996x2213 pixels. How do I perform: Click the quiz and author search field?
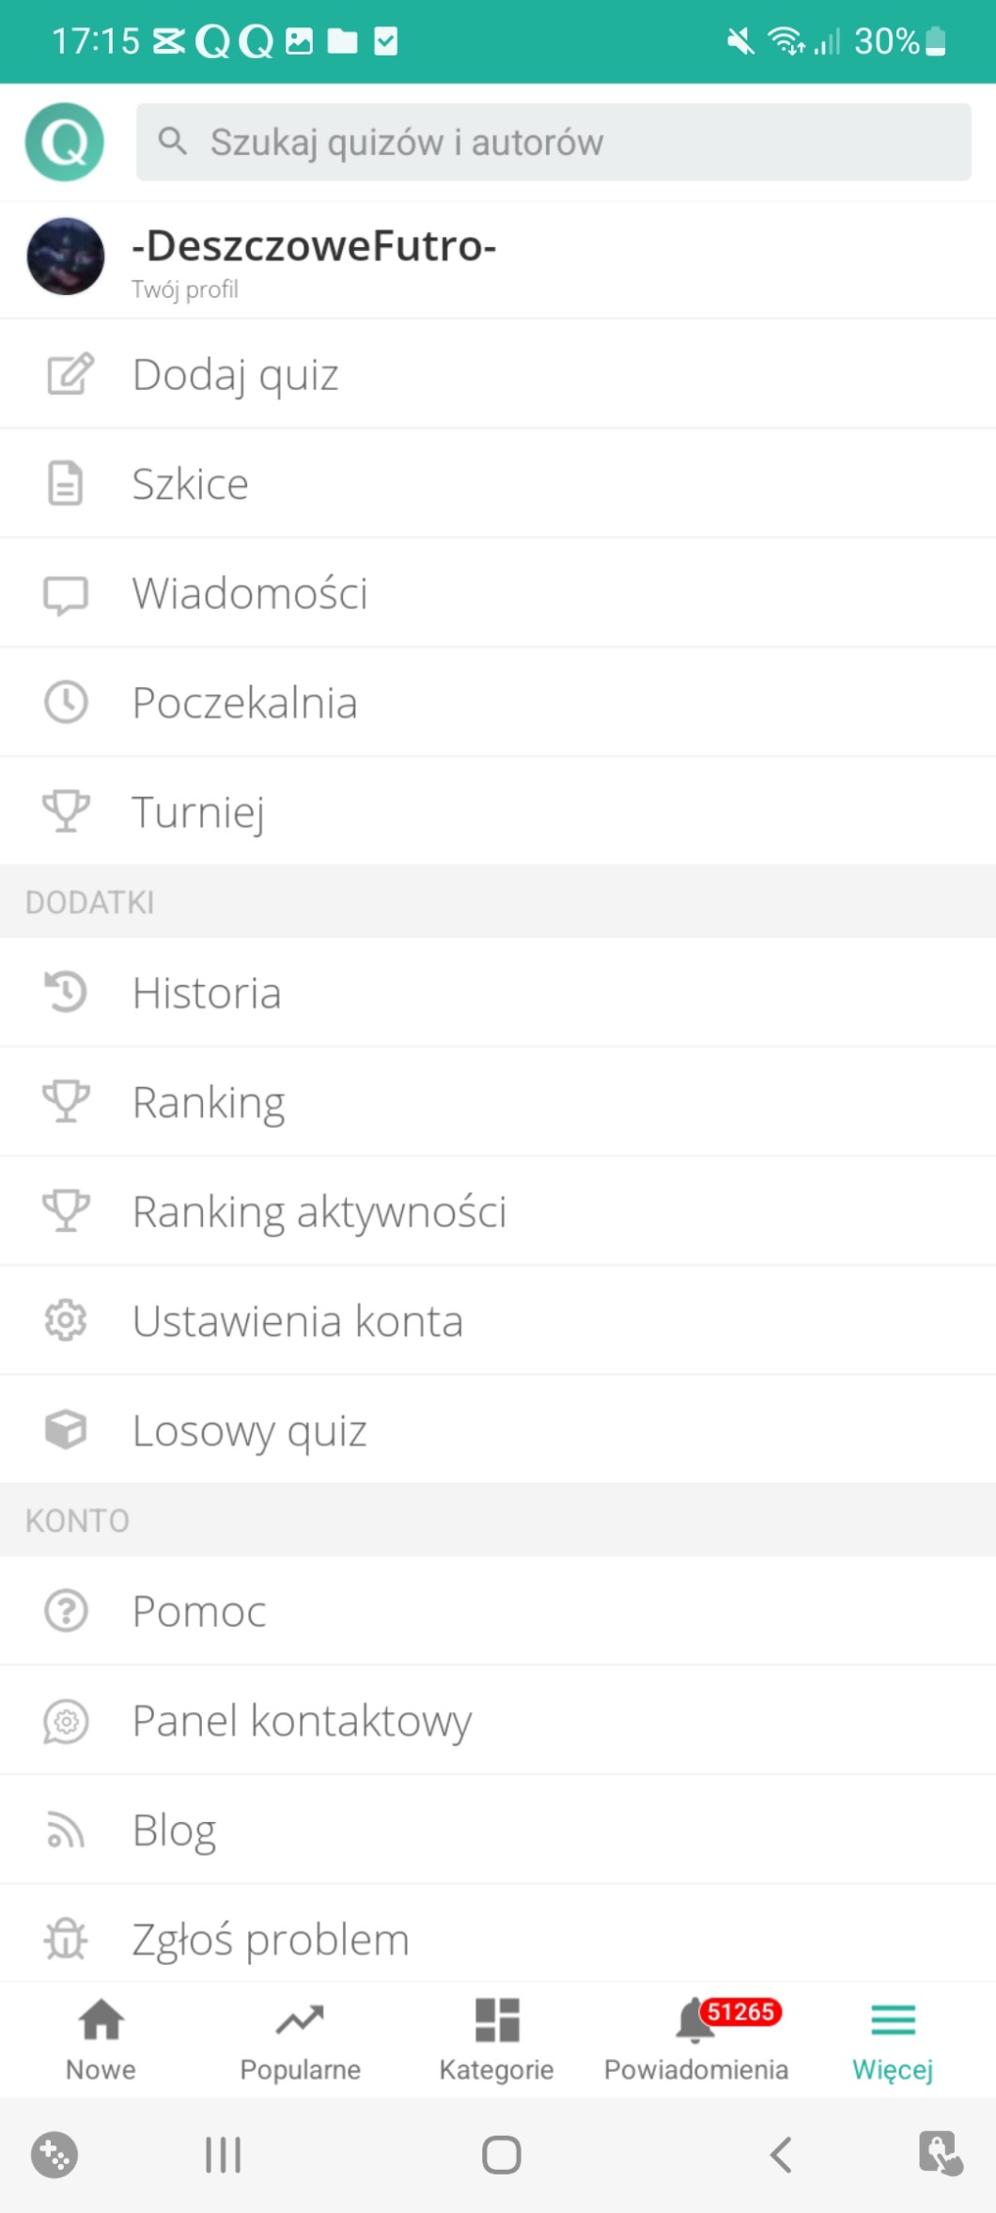552,142
